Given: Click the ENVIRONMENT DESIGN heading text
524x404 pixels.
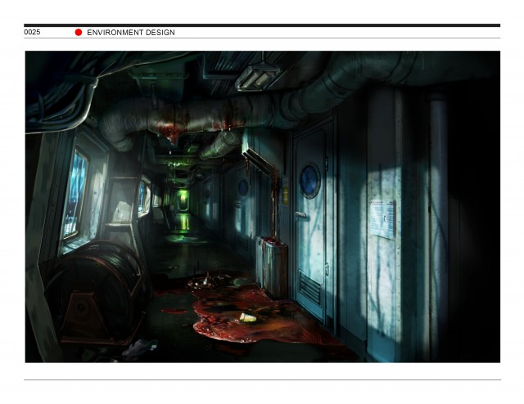Looking at the screenshot, I should [x=131, y=33].
